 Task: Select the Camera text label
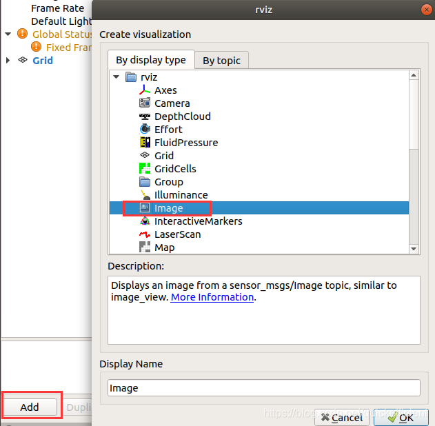pyautogui.click(x=172, y=103)
